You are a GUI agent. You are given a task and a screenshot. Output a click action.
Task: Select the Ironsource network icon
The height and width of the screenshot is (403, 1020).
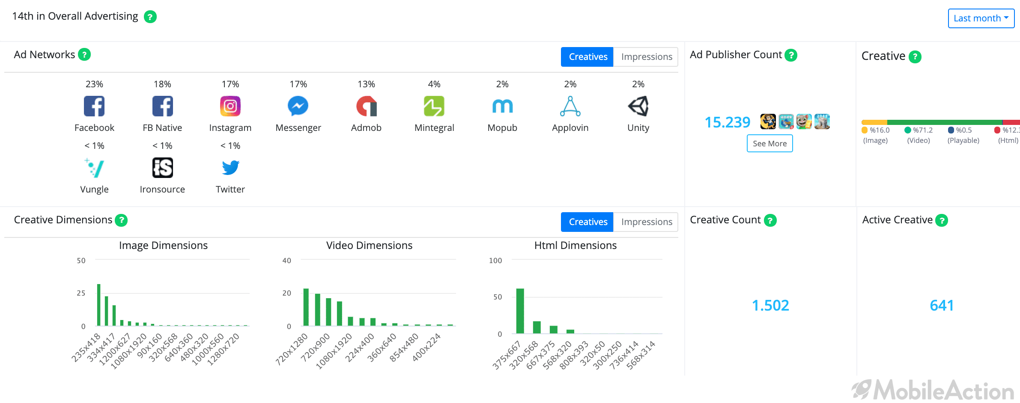(x=163, y=168)
